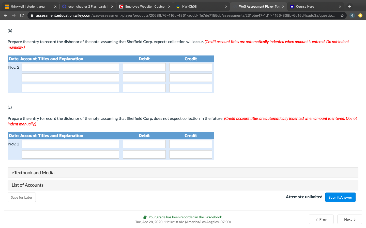
Task: Click part (b) second row debit field
Action: click(144, 78)
